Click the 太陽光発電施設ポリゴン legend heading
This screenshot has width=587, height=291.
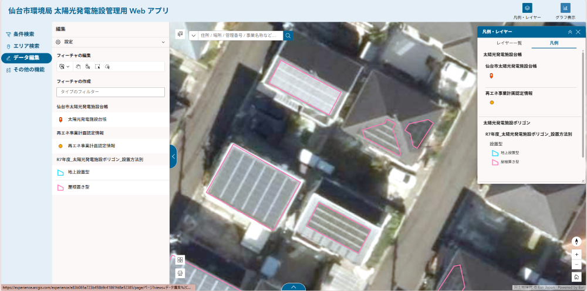click(507, 122)
